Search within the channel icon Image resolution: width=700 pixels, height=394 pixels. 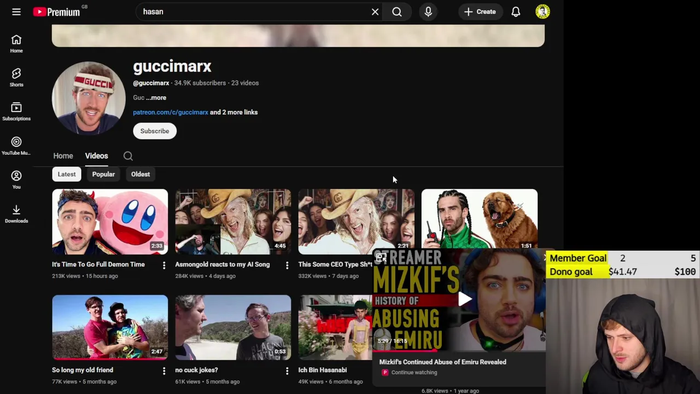pyautogui.click(x=128, y=156)
